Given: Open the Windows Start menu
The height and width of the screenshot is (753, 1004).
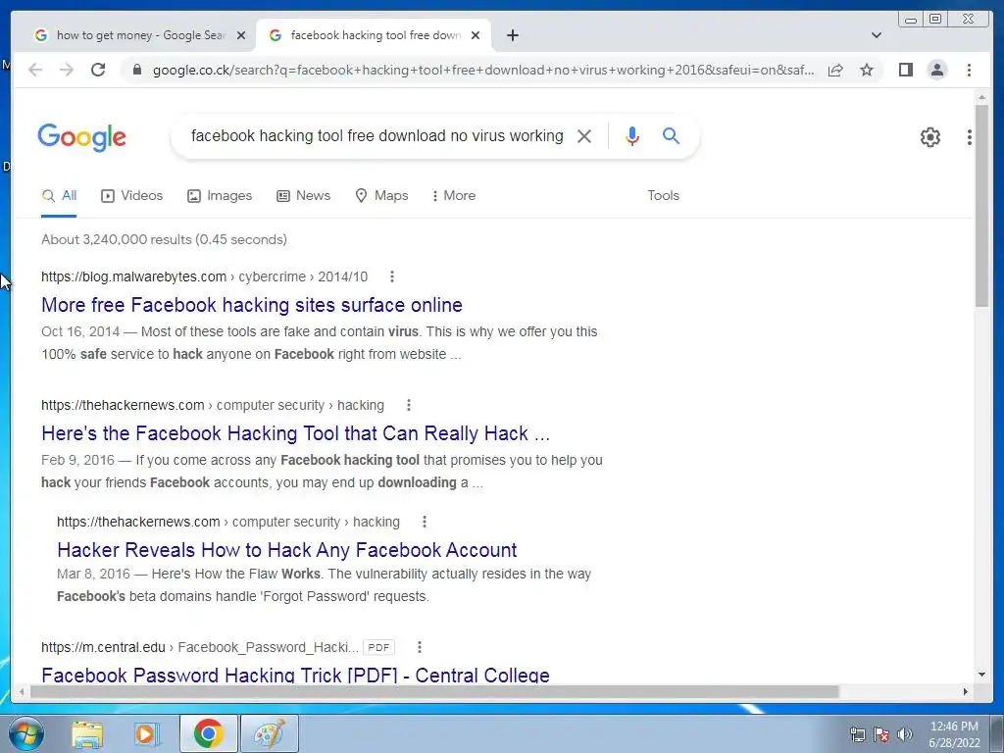Looking at the screenshot, I should [x=25, y=733].
